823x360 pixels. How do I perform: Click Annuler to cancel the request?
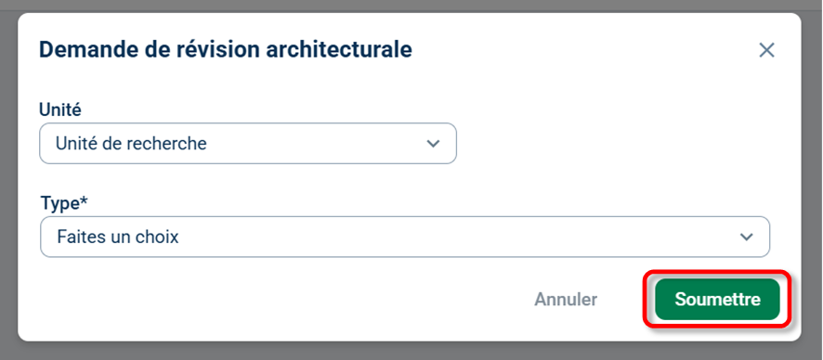pyautogui.click(x=566, y=299)
